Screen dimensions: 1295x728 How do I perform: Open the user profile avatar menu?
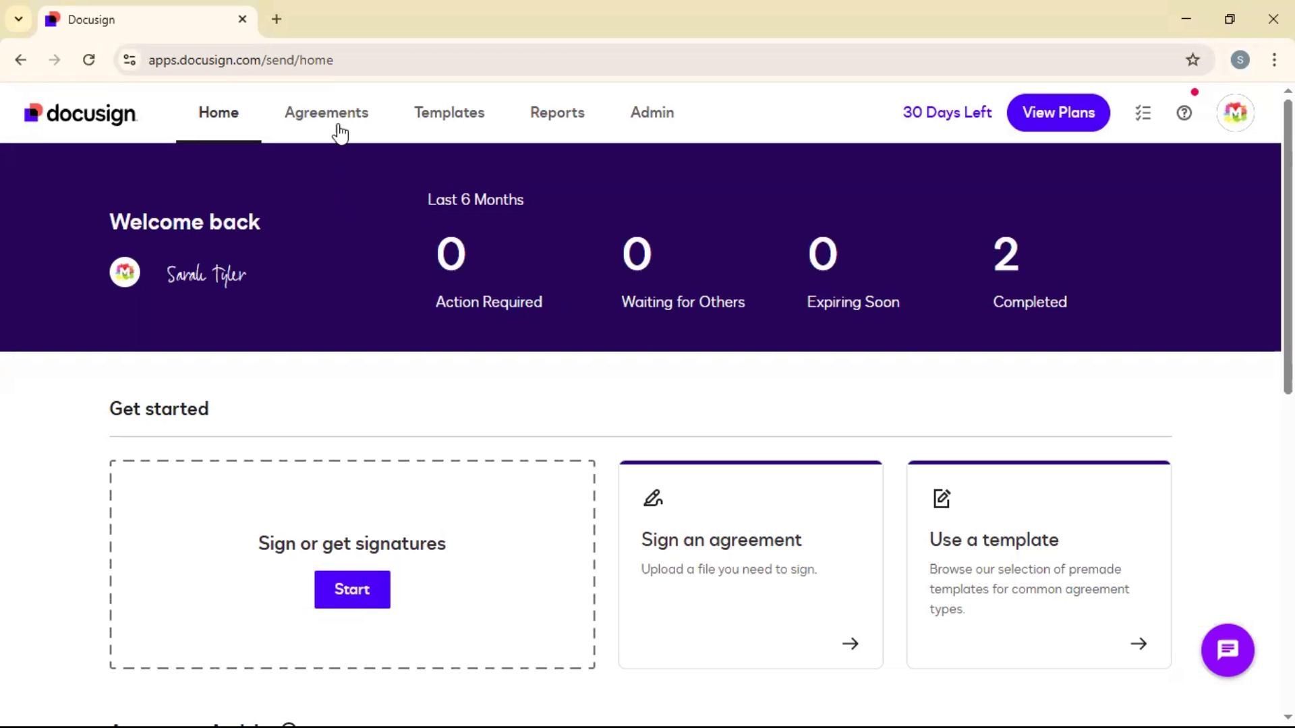pos(1235,113)
